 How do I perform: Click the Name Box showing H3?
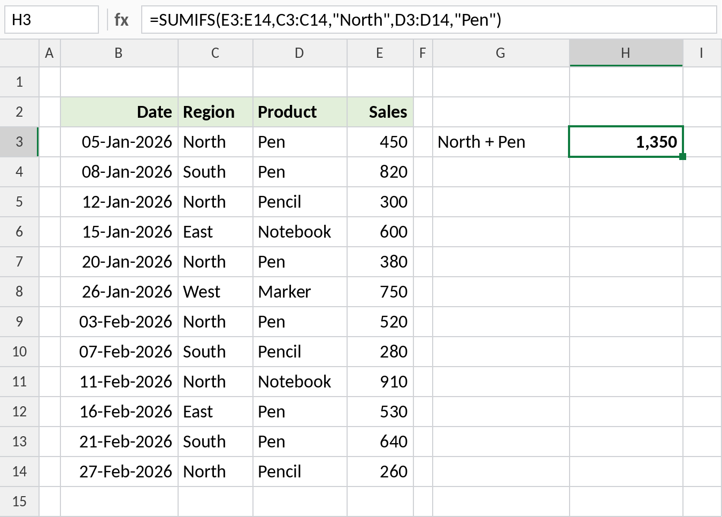(52, 20)
